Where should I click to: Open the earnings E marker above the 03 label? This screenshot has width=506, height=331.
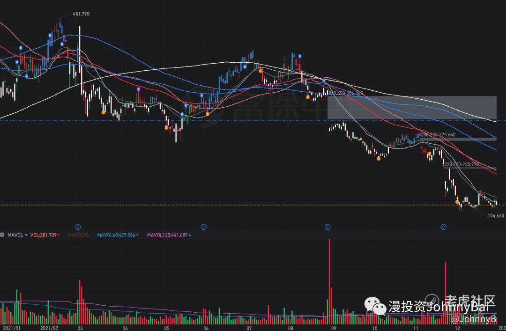[x=77, y=227]
